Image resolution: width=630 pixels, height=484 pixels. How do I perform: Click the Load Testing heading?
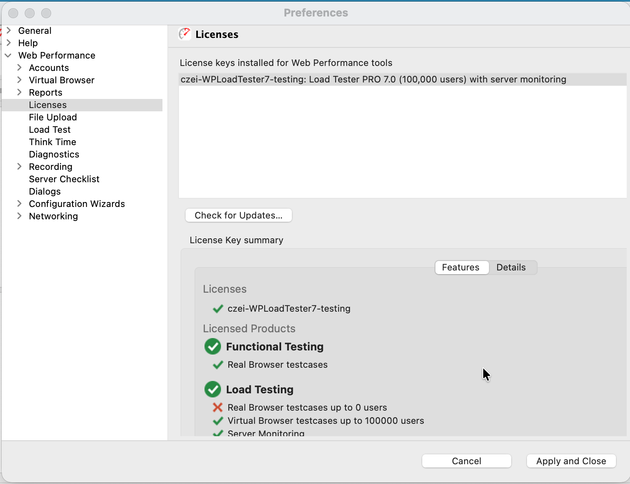tap(260, 389)
